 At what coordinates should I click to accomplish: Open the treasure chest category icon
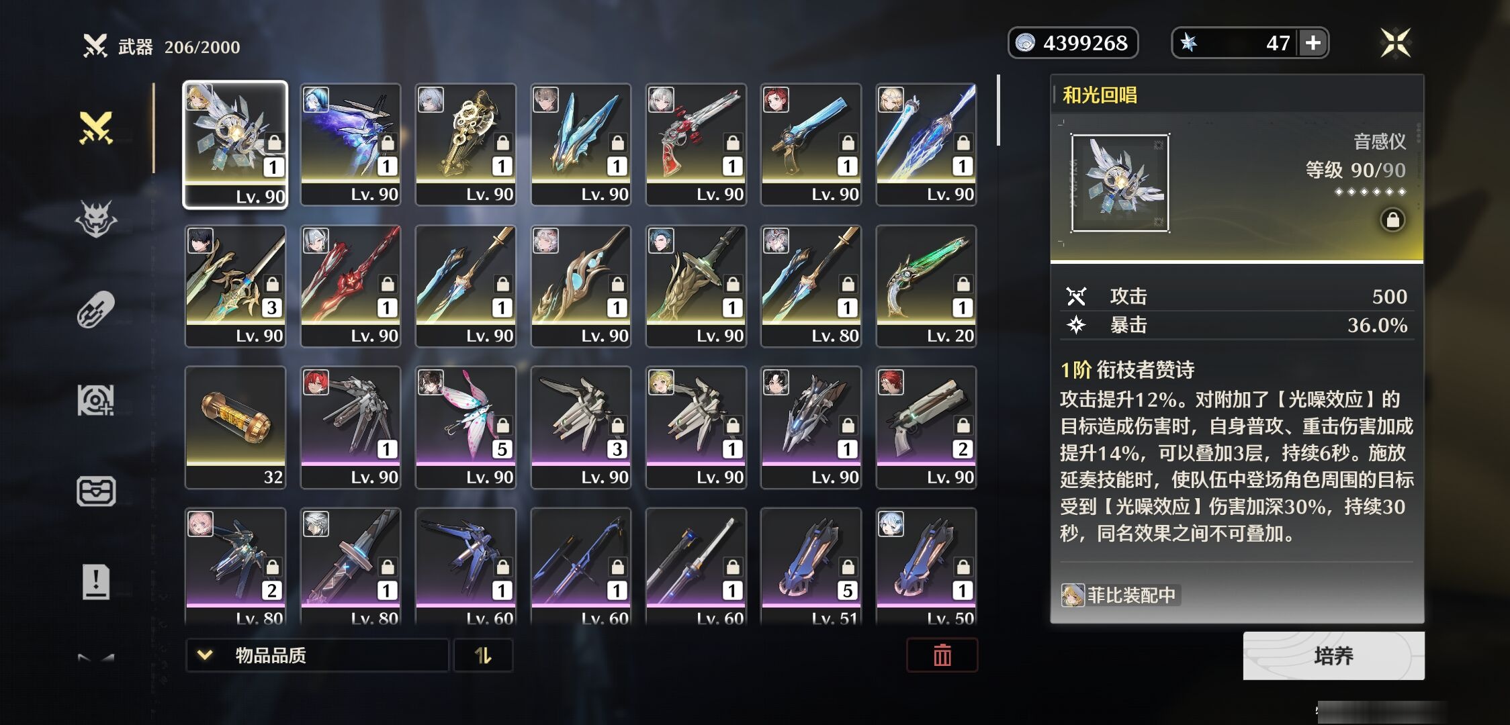pyautogui.click(x=96, y=491)
